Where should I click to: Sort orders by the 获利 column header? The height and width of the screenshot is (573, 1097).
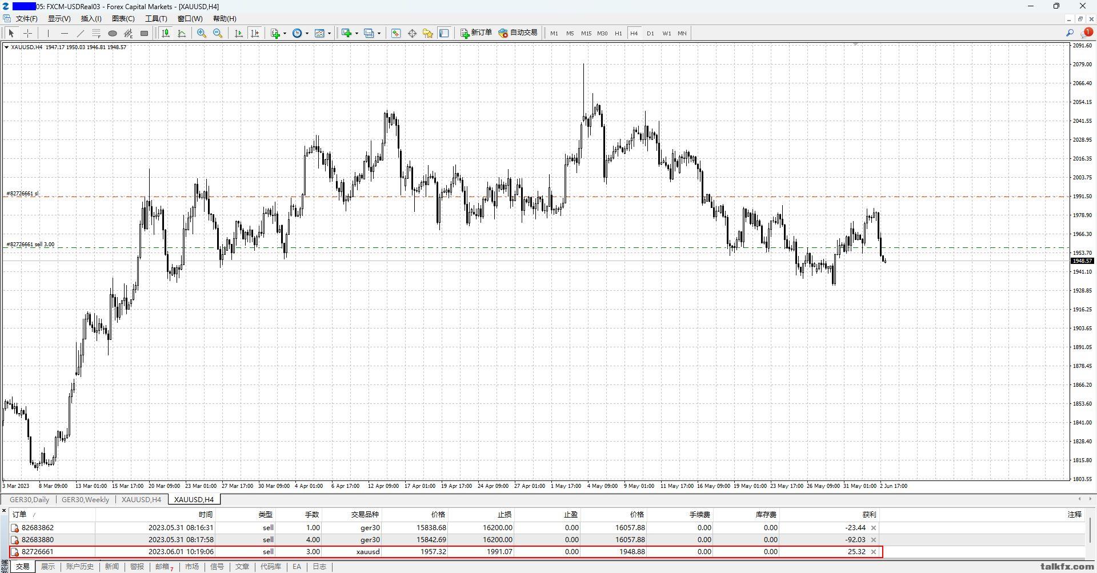click(830, 514)
